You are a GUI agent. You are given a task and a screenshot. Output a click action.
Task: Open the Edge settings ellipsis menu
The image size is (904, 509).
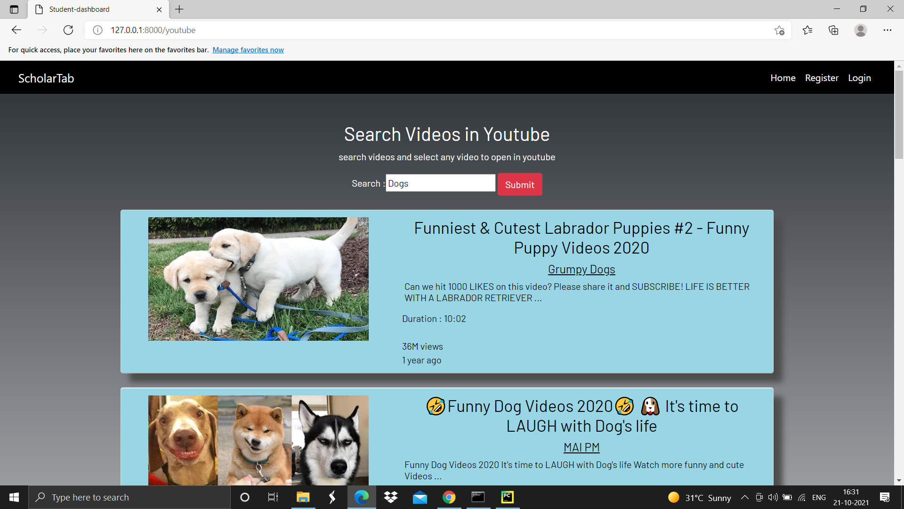[888, 30]
